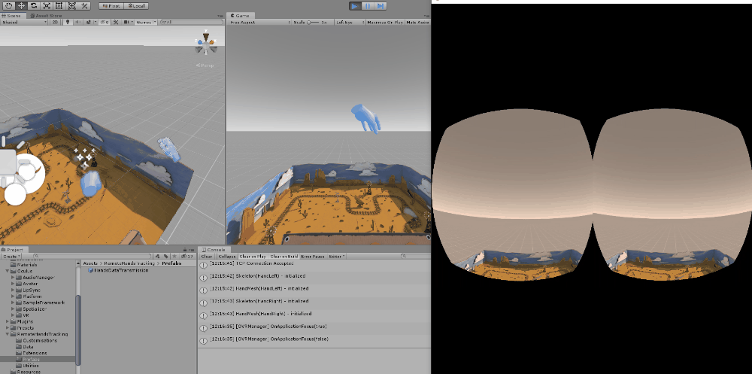This screenshot has height=374, width=752.
Task: Select the Console tab
Action: point(214,250)
